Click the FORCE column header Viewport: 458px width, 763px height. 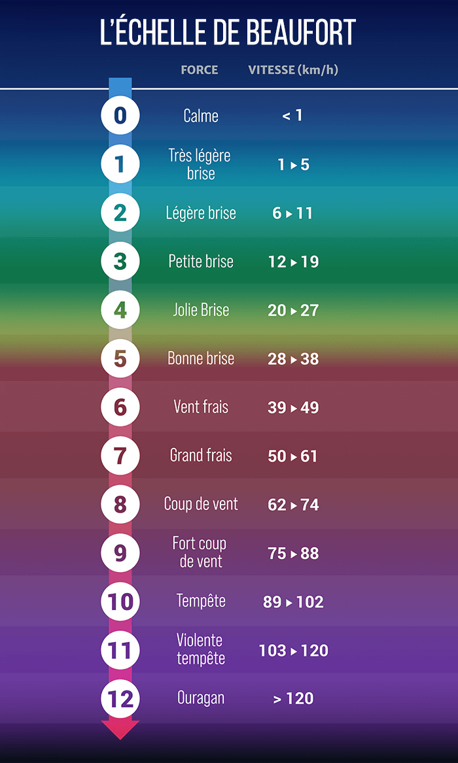[200, 70]
